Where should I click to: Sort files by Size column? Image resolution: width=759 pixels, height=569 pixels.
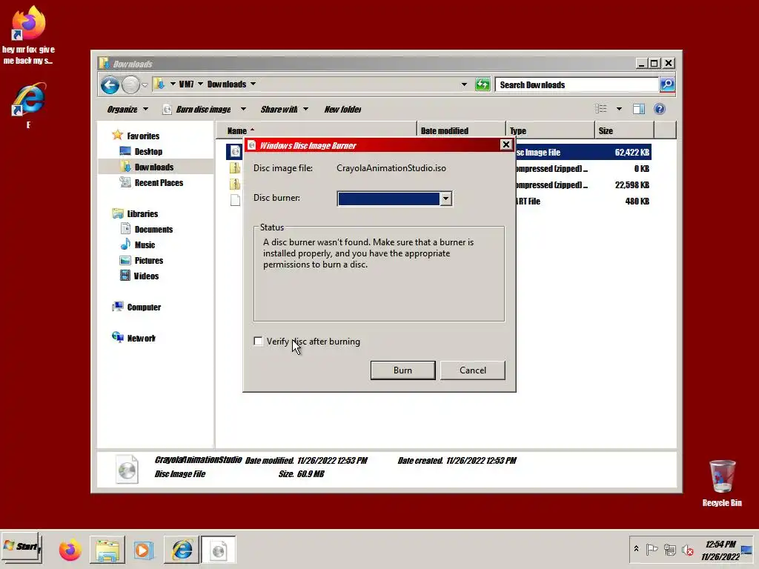[x=624, y=130]
